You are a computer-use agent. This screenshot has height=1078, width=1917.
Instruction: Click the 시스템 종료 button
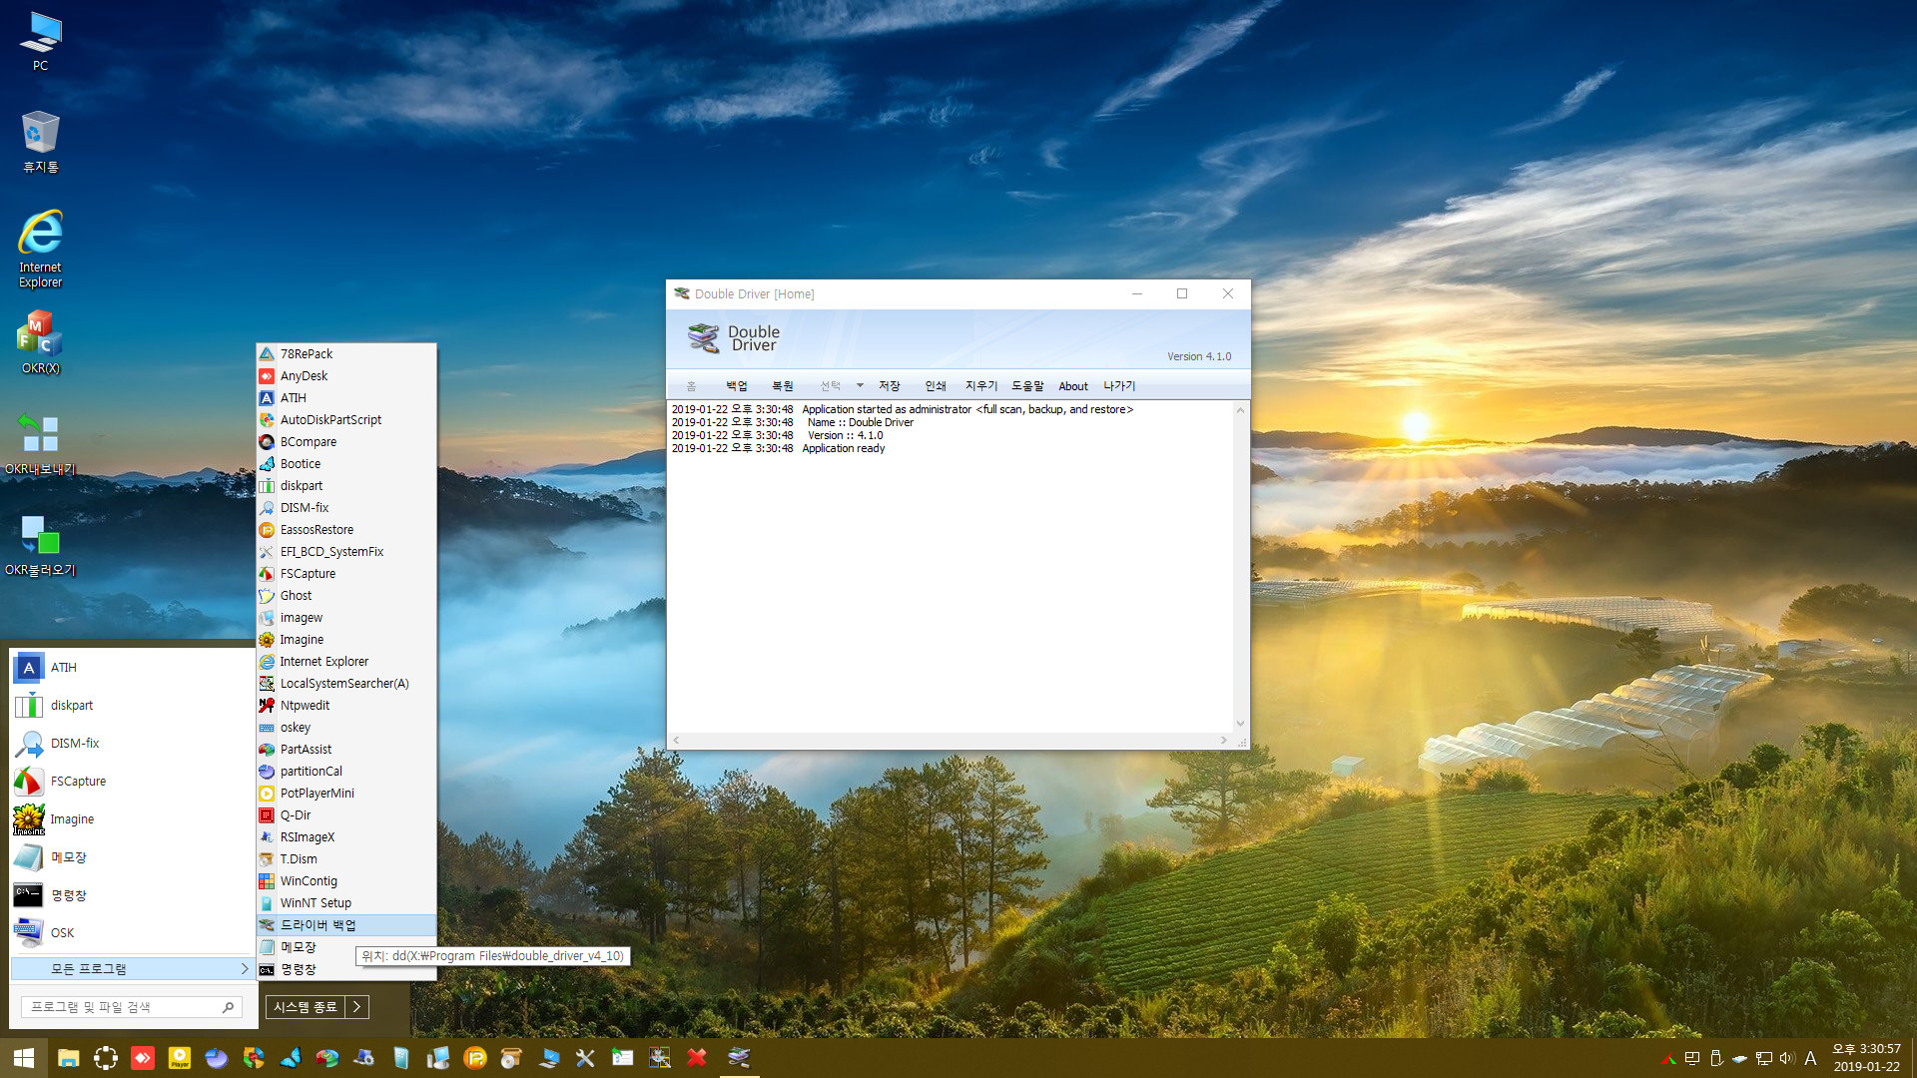coord(306,1007)
